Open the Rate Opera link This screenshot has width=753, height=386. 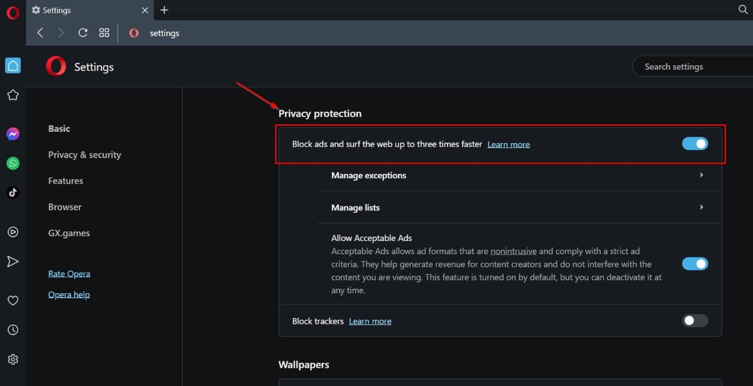(69, 274)
